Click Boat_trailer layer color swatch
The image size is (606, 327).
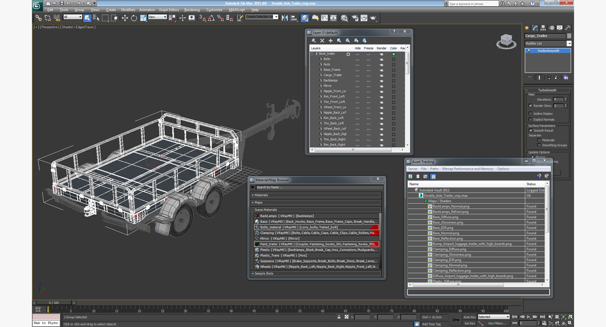393,54
